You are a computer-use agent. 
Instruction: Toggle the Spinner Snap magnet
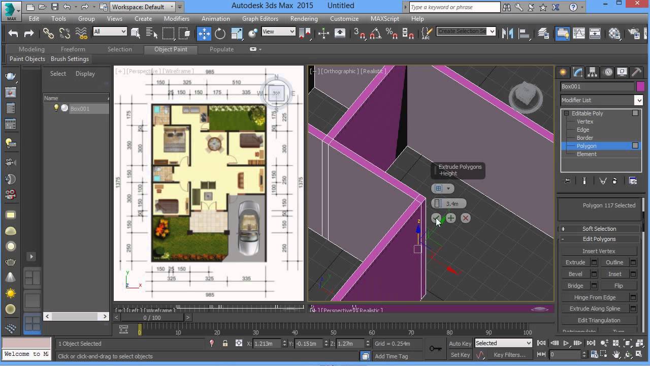click(408, 34)
